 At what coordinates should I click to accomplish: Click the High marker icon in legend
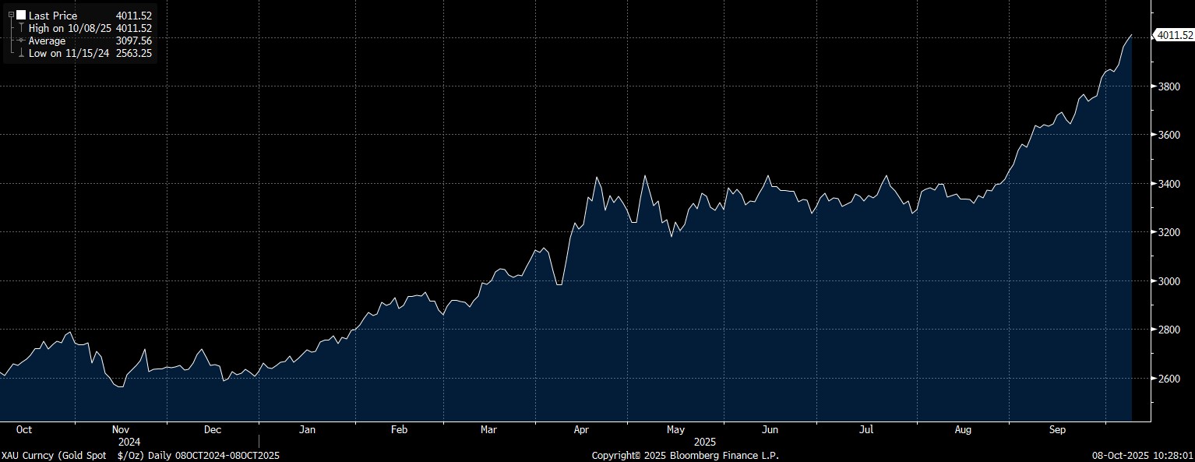pyautogui.click(x=19, y=28)
